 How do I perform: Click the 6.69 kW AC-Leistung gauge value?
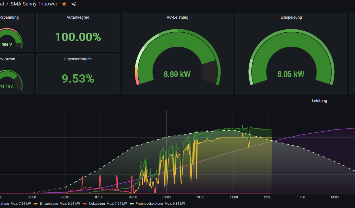pyautogui.click(x=177, y=74)
